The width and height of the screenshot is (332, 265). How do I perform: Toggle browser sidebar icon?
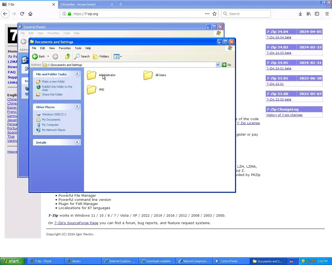click(x=317, y=14)
